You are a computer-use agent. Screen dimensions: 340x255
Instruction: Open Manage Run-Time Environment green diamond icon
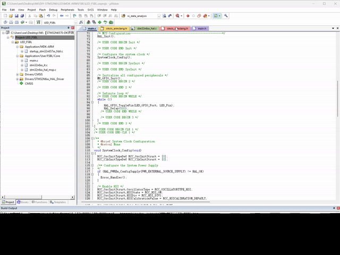click(100, 22)
